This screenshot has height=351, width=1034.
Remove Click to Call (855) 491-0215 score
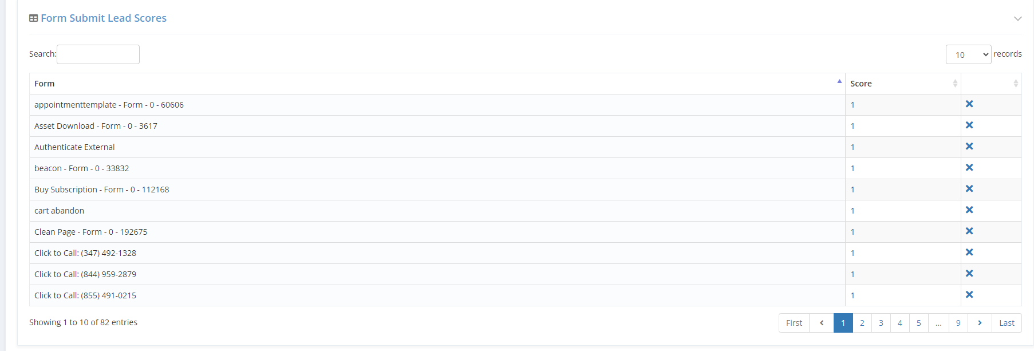(x=969, y=294)
